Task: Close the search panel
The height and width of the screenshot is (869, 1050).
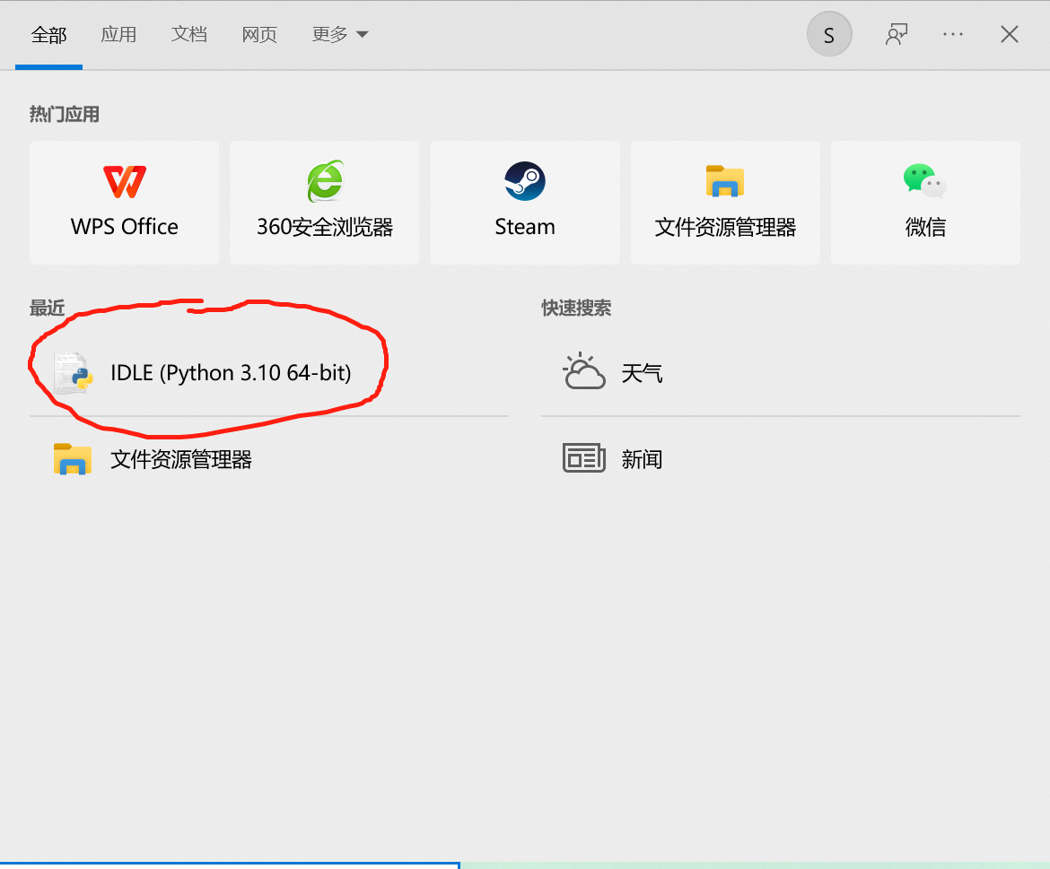Action: 1009,35
